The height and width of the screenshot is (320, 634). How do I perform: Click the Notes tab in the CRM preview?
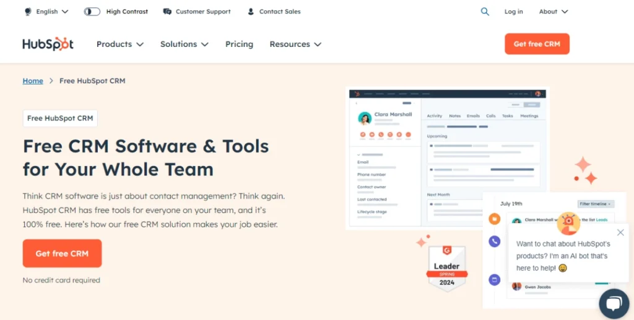[455, 116]
